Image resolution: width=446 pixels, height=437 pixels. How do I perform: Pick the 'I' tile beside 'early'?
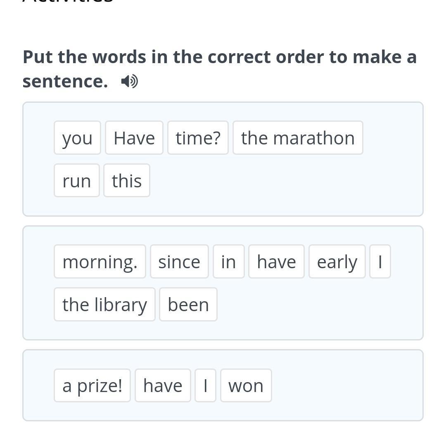pyautogui.click(x=380, y=262)
